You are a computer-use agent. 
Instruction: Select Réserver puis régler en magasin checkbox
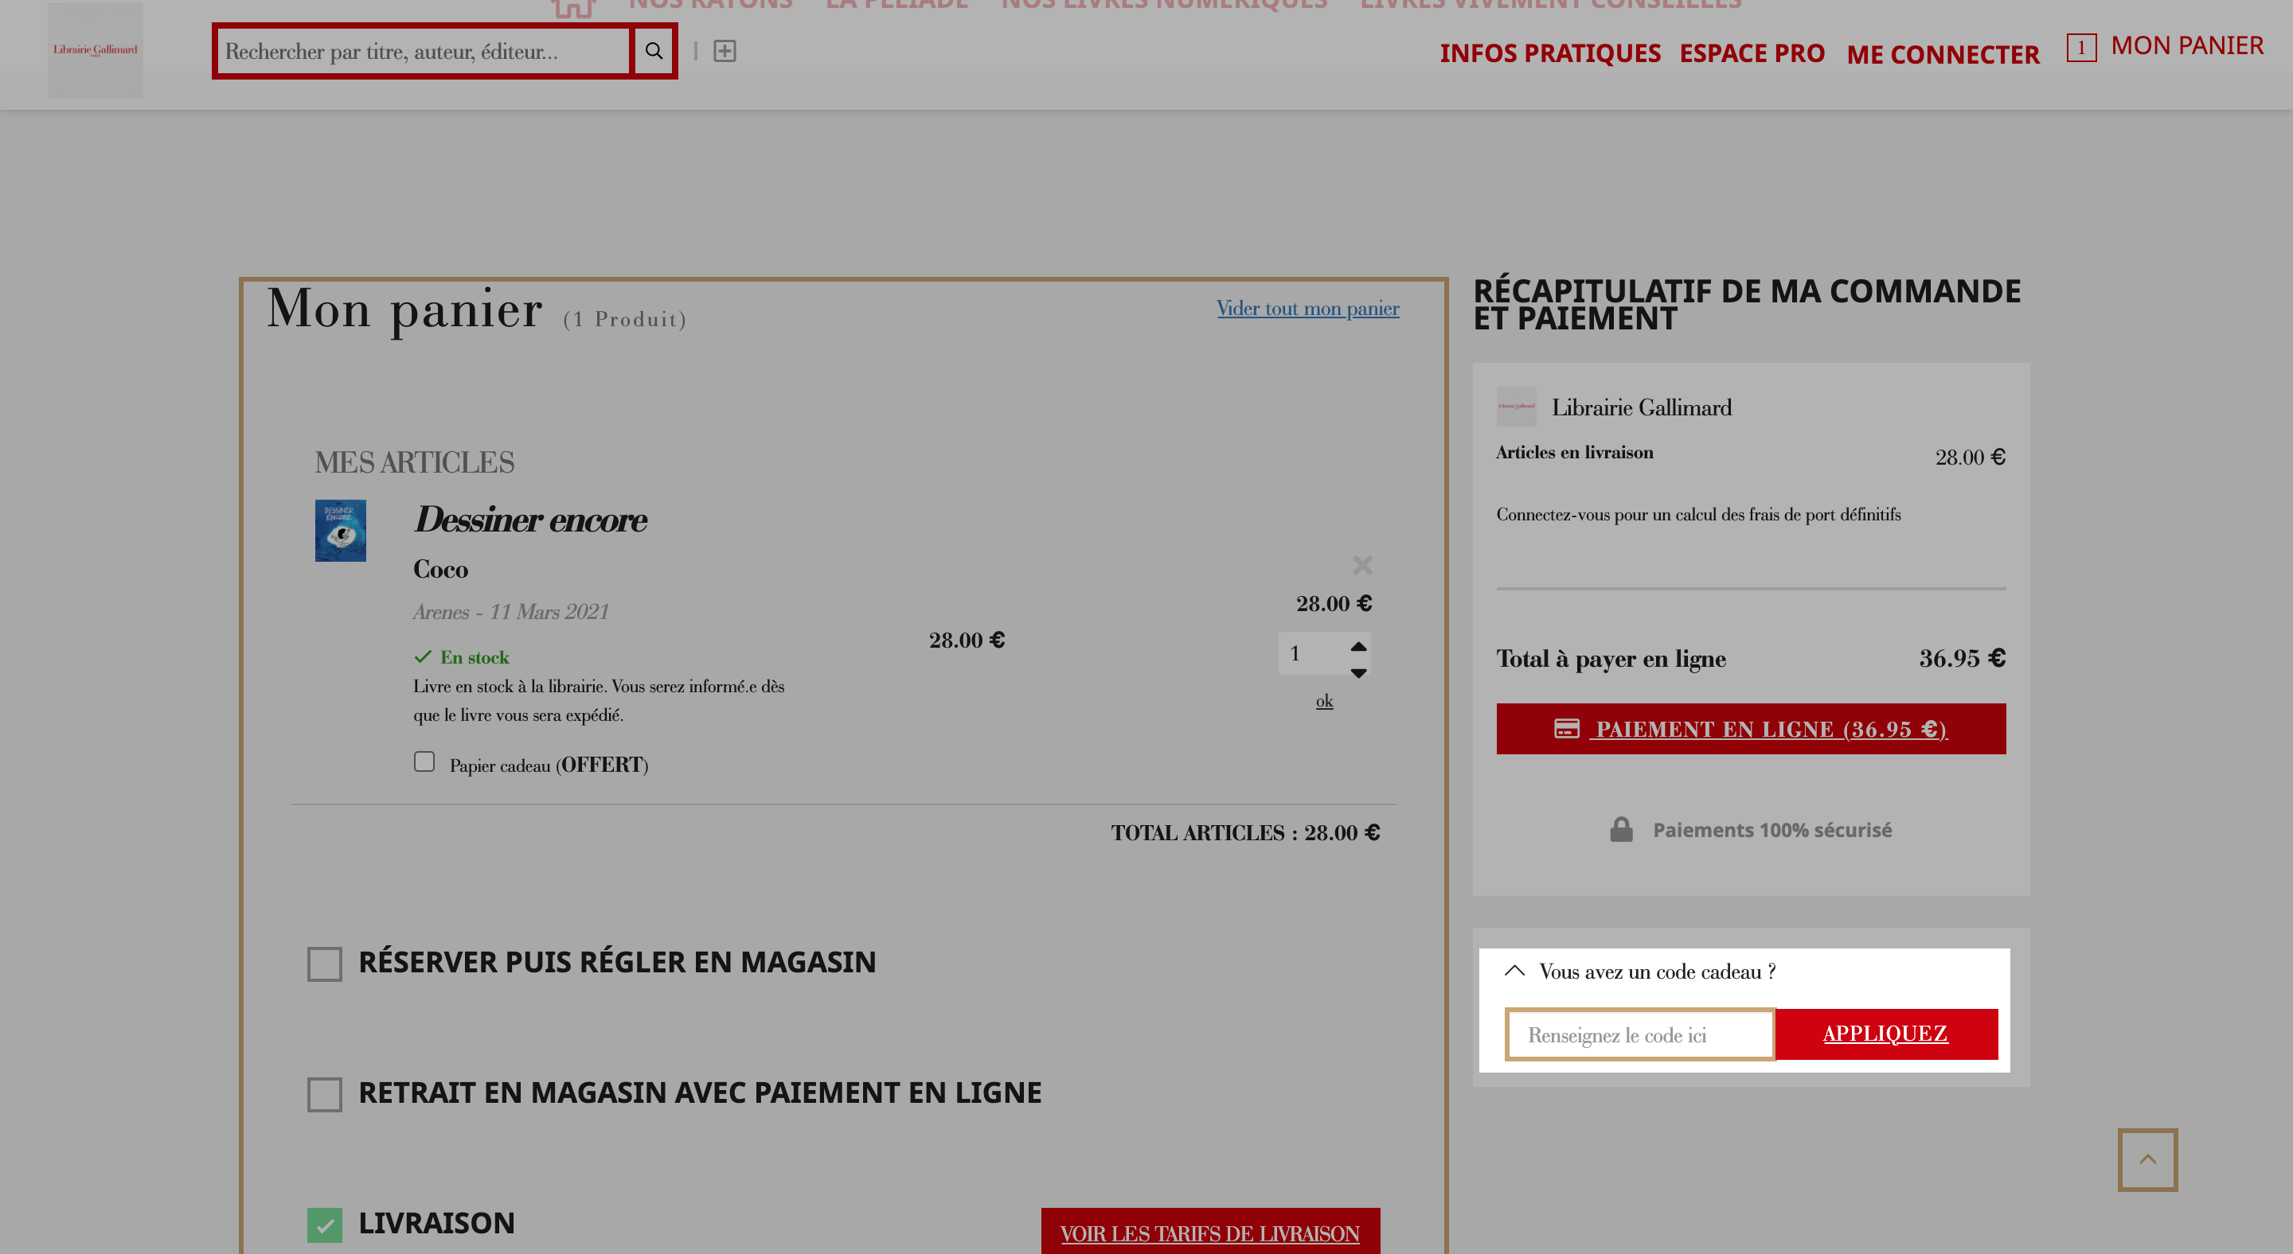point(324,964)
